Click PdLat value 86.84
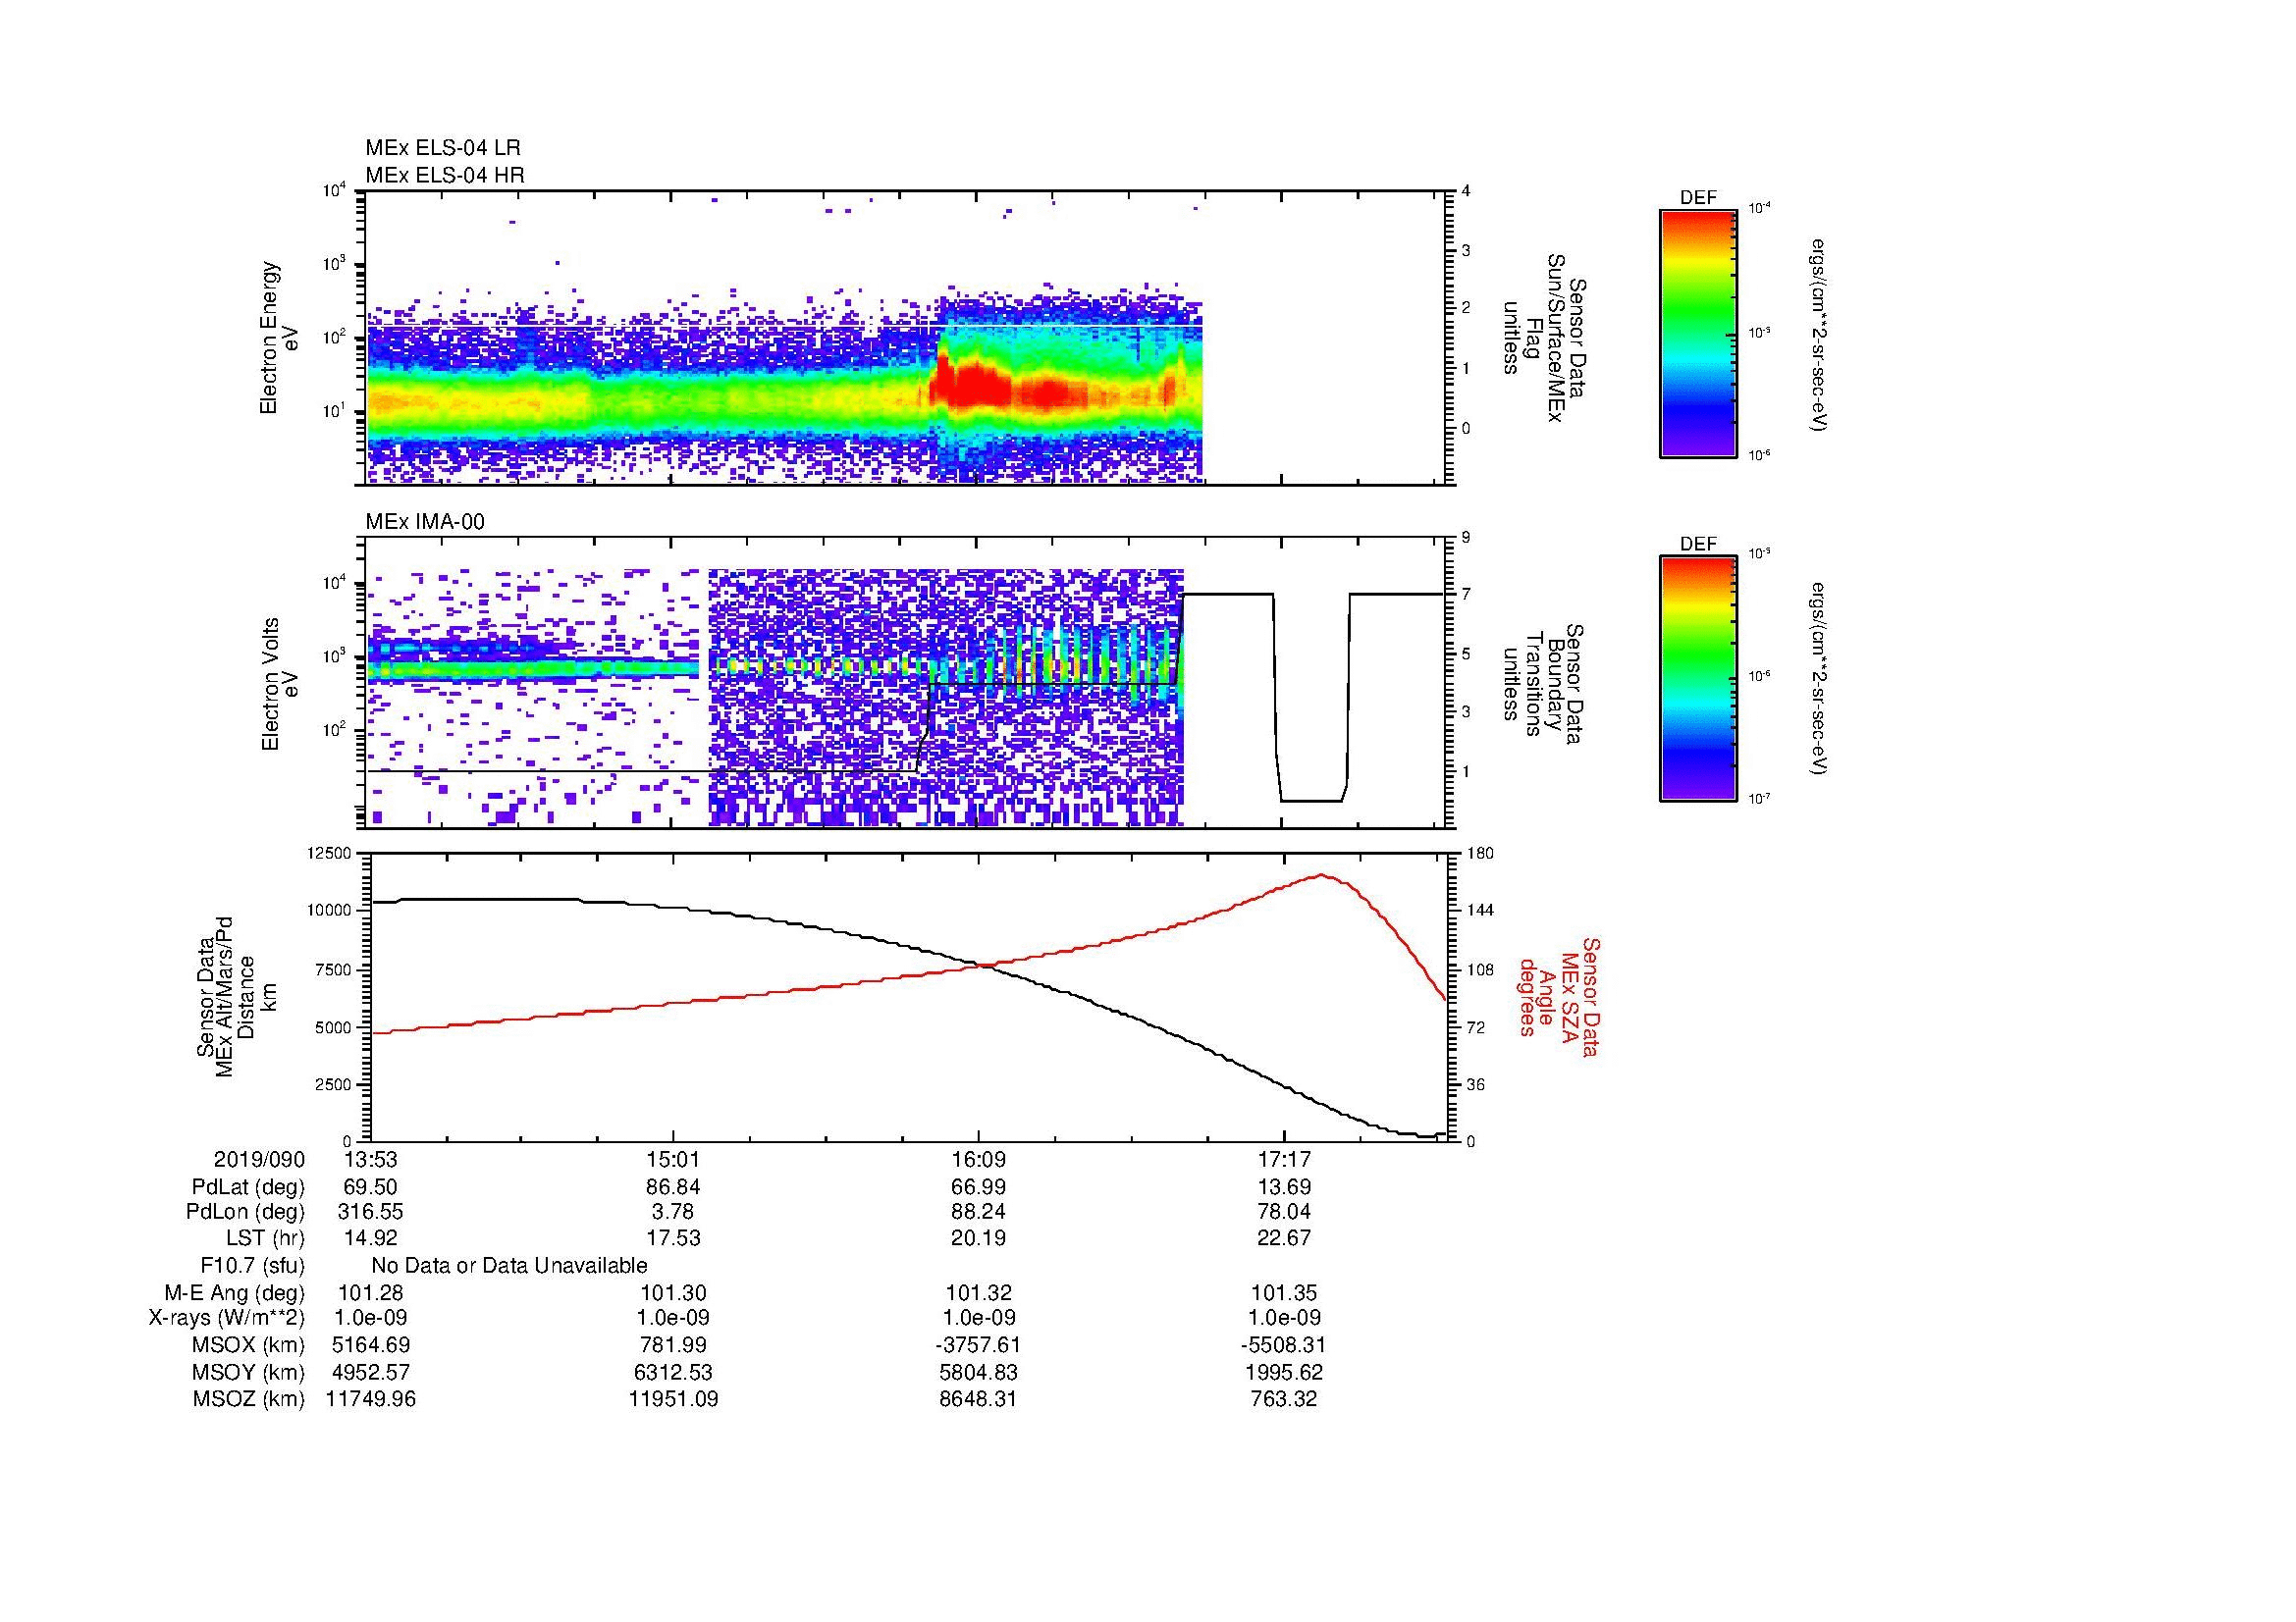The image size is (2296, 1622). coord(674,1186)
